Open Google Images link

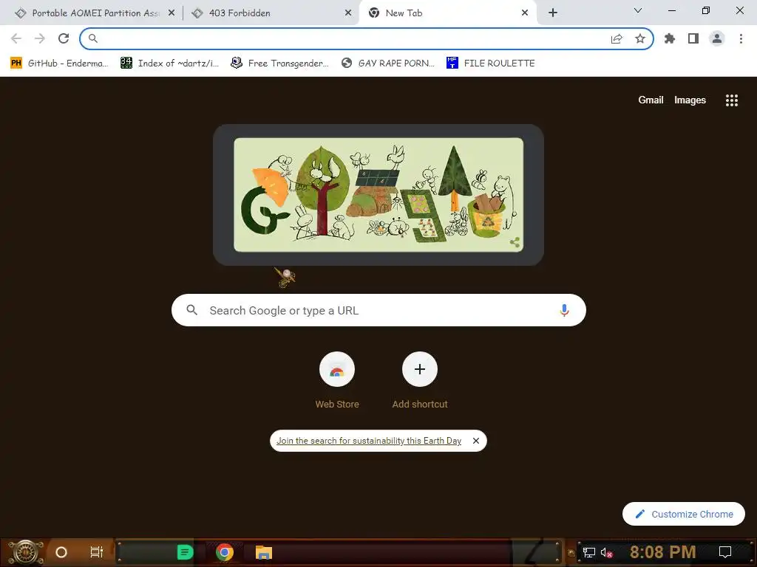pos(690,100)
